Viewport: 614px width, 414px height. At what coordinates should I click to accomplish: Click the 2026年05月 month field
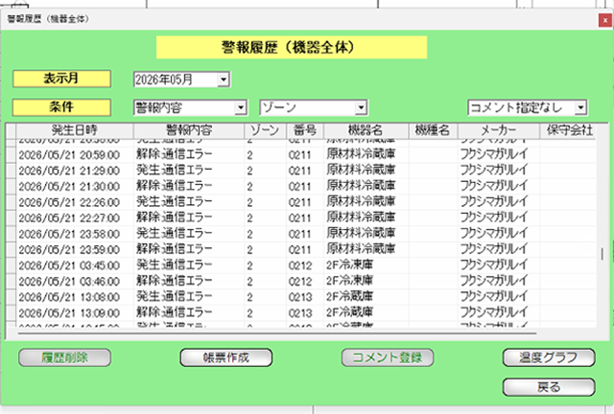[175, 80]
